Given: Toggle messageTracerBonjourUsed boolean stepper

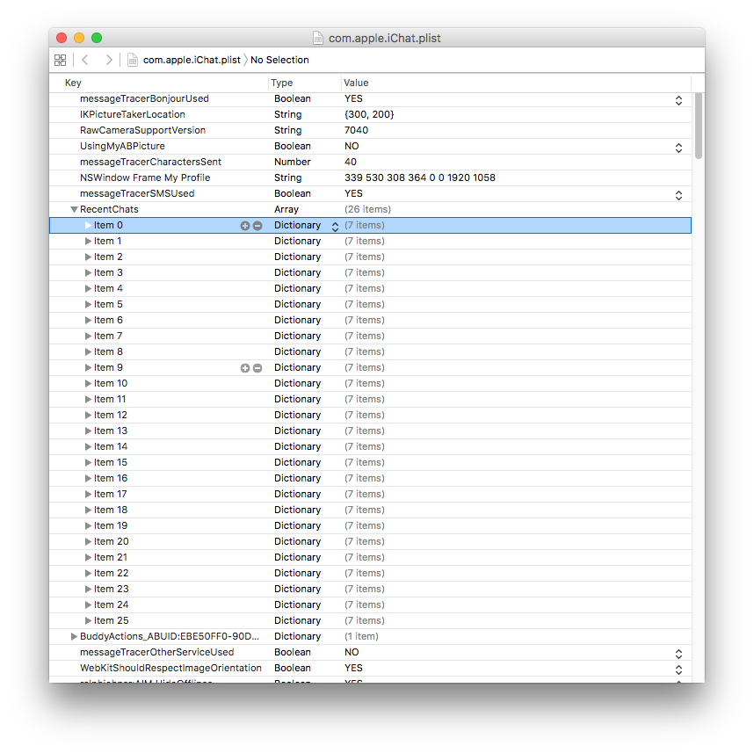Looking at the screenshot, I should pos(678,100).
